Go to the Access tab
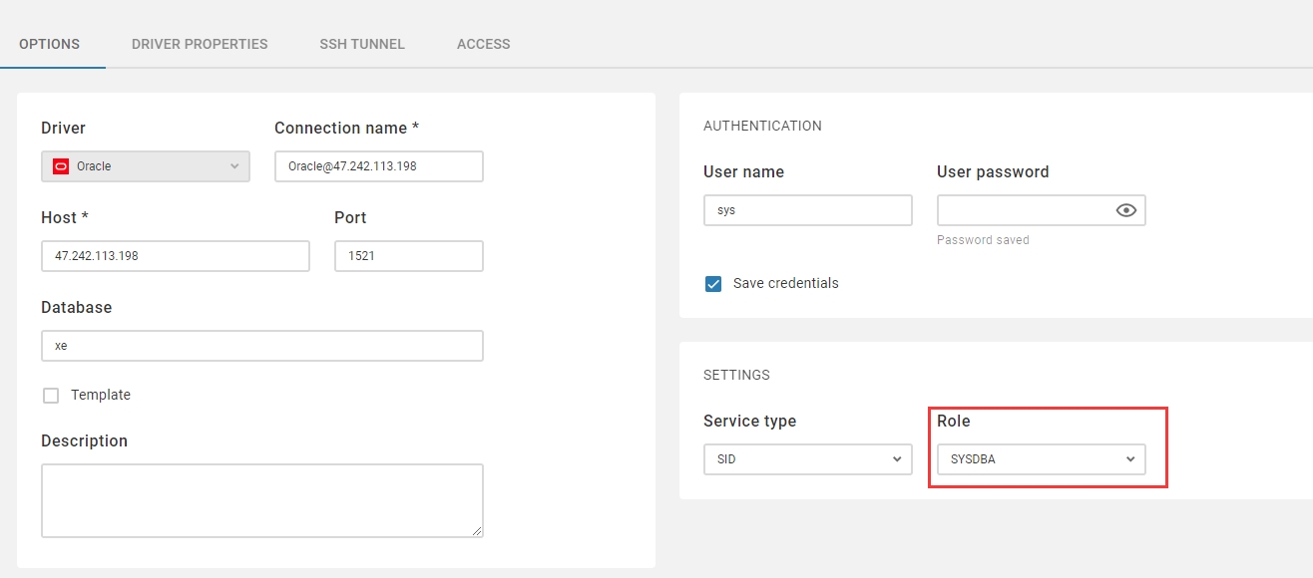The image size is (1313, 578). (x=483, y=44)
